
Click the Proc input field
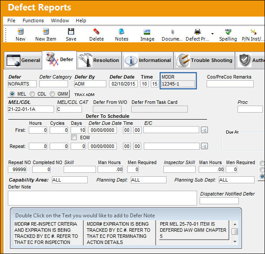click(x=250, y=109)
